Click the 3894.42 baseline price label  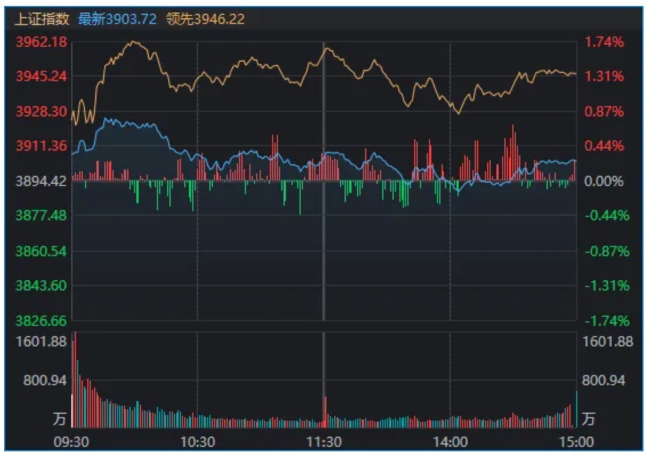coord(41,181)
